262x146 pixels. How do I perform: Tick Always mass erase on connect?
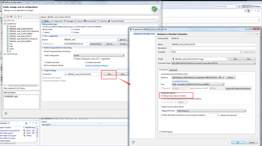point(162,96)
